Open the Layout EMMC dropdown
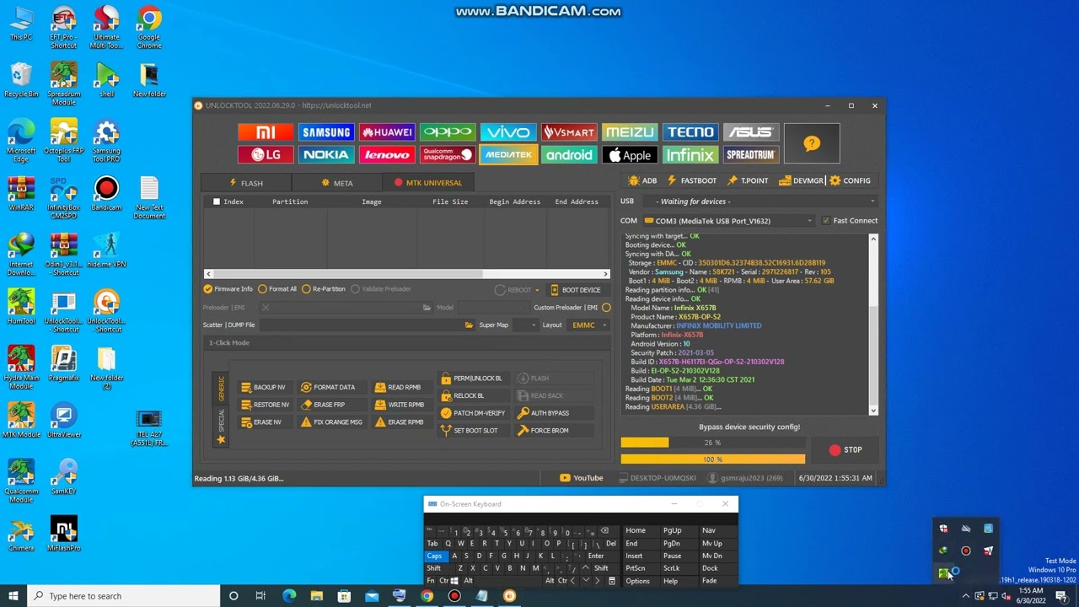This screenshot has width=1079, height=607. (x=588, y=325)
